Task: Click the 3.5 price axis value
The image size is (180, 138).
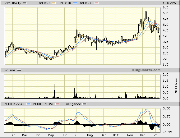Action: tap(165, 42)
